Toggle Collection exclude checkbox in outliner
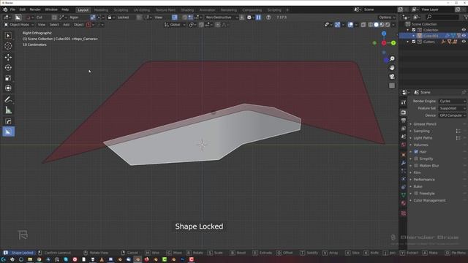Screen dimensions: 468x263 point(414,30)
